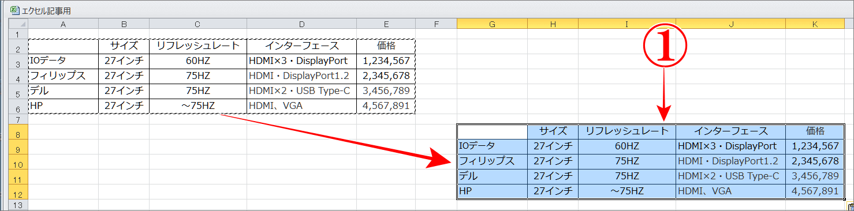Select row 7 header
This screenshot has height=211, width=854.
(18, 119)
